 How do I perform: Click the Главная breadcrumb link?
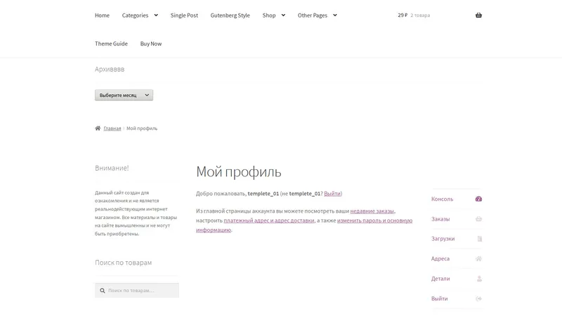pyautogui.click(x=112, y=129)
